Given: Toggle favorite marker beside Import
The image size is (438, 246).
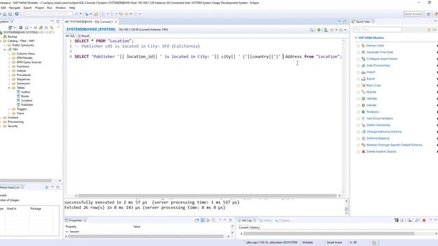Looking at the screenshot, I should coord(359,72).
